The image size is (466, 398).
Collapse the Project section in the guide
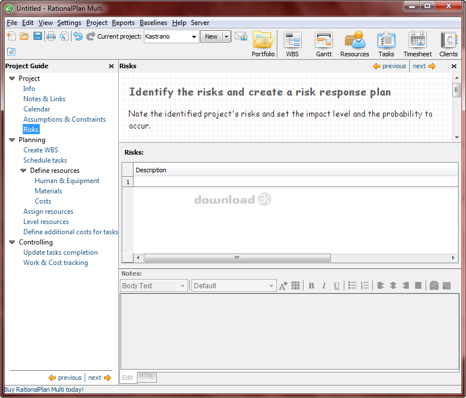[x=12, y=78]
